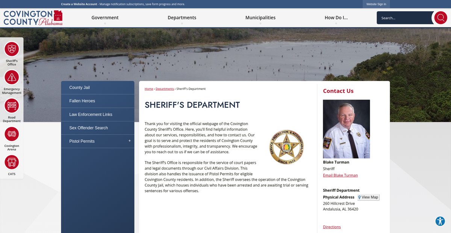Open the Municipalities menu
The height and width of the screenshot is (233, 451).
(260, 18)
